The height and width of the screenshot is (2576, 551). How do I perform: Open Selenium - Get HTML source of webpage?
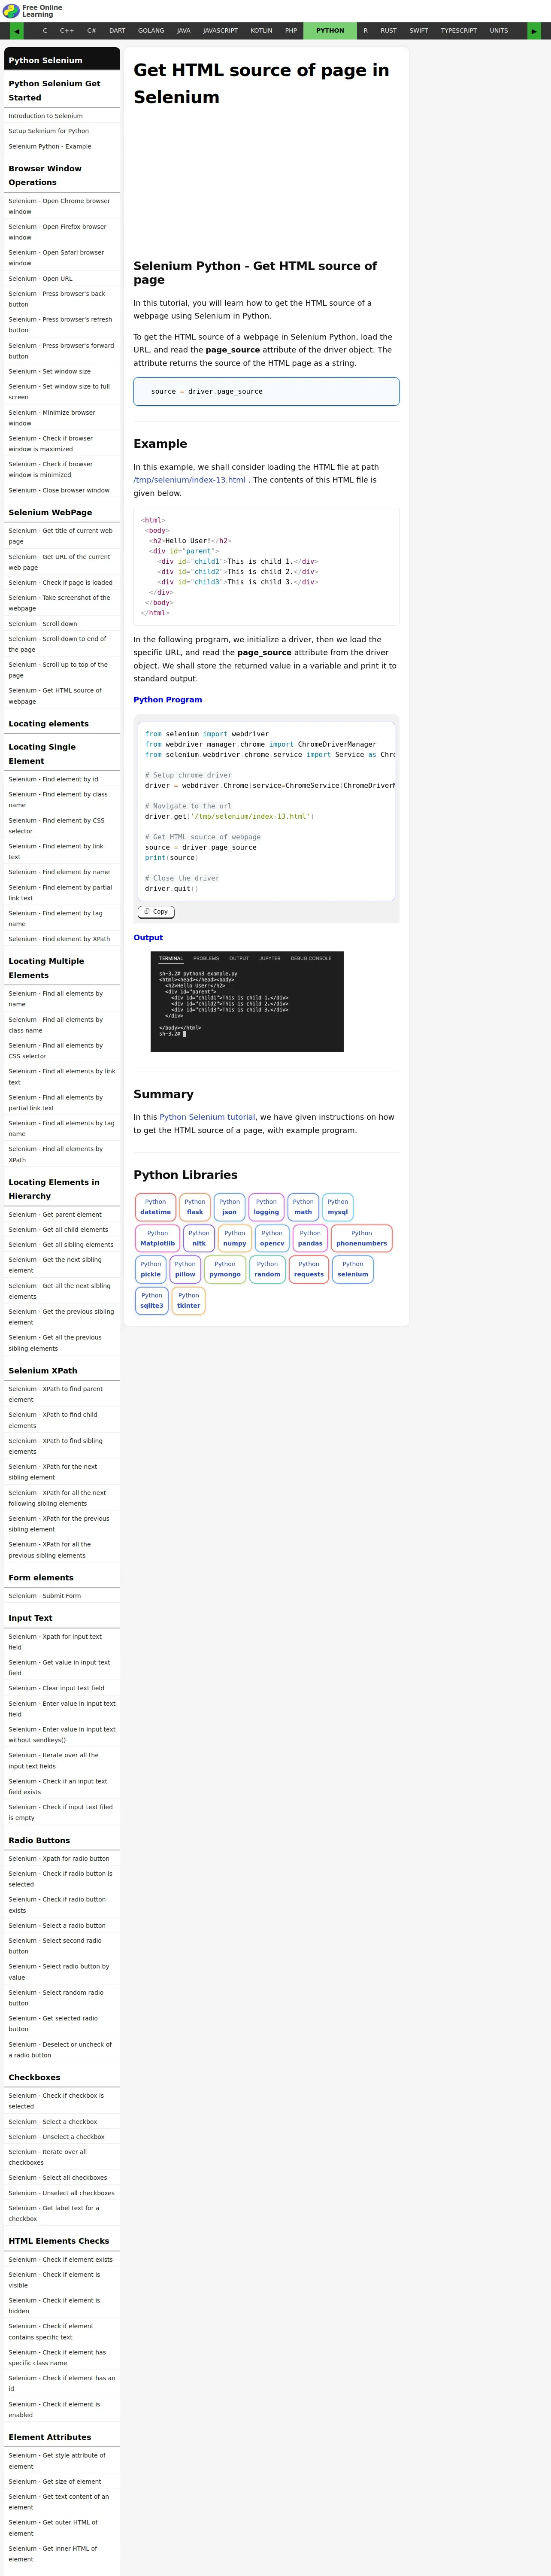pos(62,696)
